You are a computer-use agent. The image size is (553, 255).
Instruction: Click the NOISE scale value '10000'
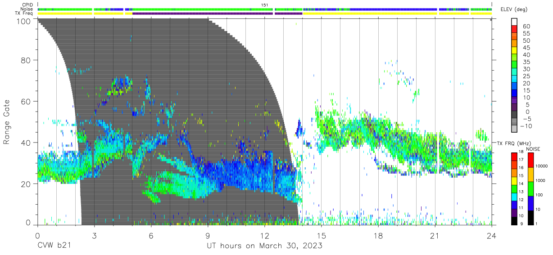click(x=541, y=167)
